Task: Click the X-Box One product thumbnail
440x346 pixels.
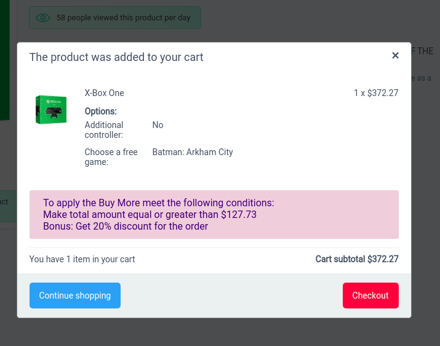Action: pyautogui.click(x=51, y=110)
